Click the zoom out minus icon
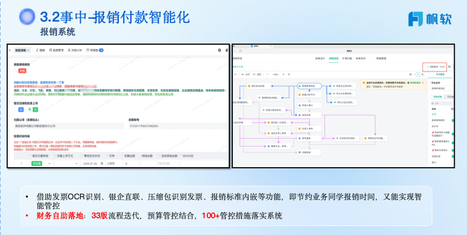 click(x=267, y=74)
